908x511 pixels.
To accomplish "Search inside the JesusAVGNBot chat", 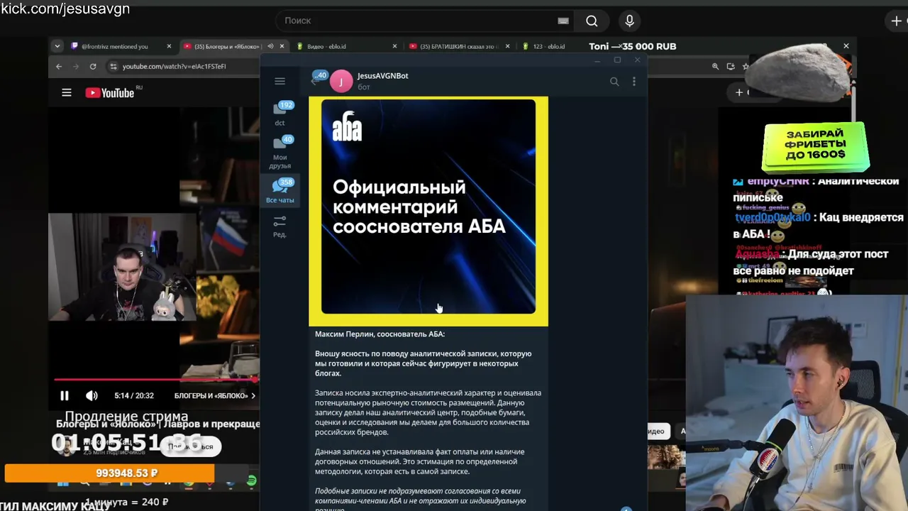I will (614, 82).
